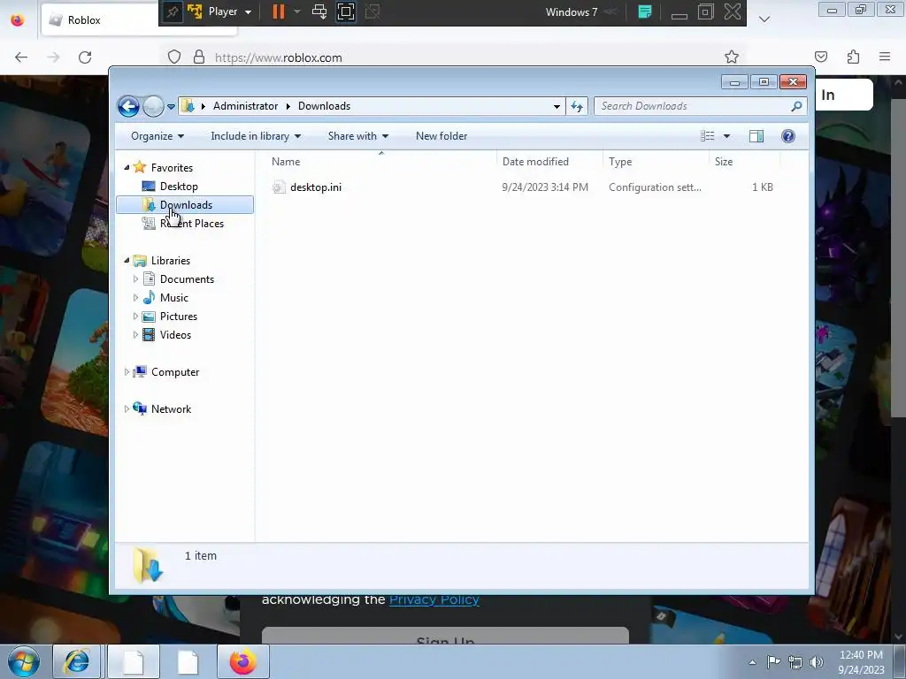The image size is (906, 679).
Task: Click Administrator in the breadcrumb path
Action: [x=245, y=106]
